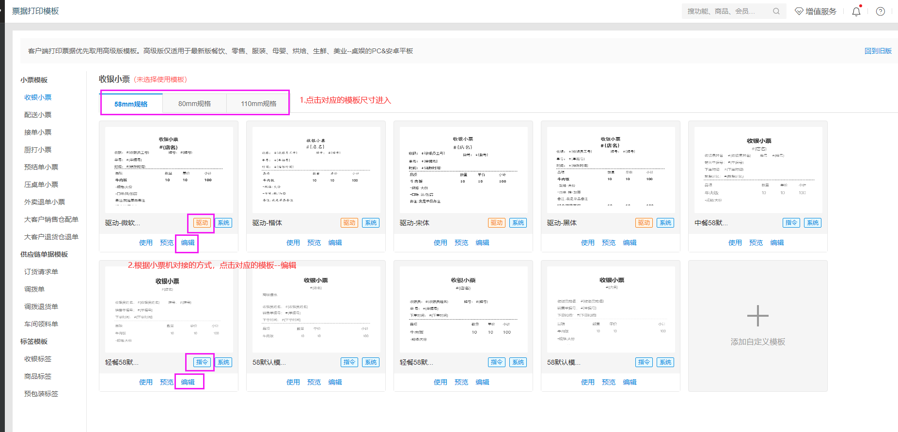Click 预览 under 驱动-宋体 template
Screen dimensions: 898x432
[461, 243]
